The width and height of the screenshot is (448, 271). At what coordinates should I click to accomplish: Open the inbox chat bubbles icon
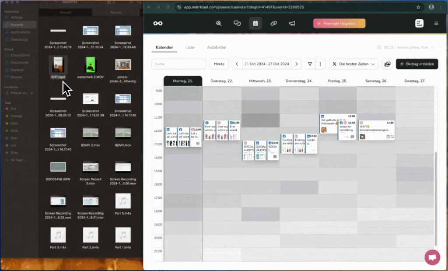237,23
